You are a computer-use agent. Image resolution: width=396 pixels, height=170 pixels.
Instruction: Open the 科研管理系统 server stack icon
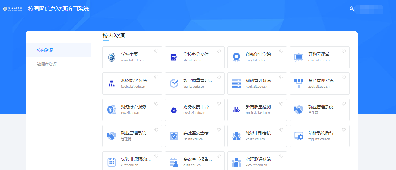point(236,83)
